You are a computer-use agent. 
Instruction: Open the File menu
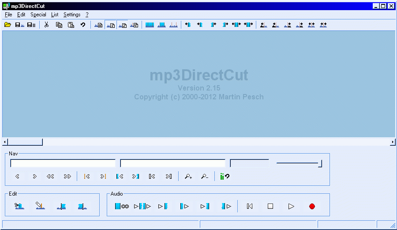pyautogui.click(x=8, y=15)
